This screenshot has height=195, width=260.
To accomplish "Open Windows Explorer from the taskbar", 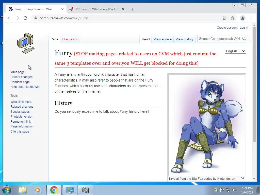I will click(x=23, y=190).
